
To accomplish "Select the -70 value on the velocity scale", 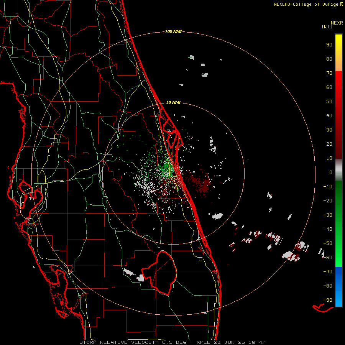I will pyautogui.click(x=328, y=271).
